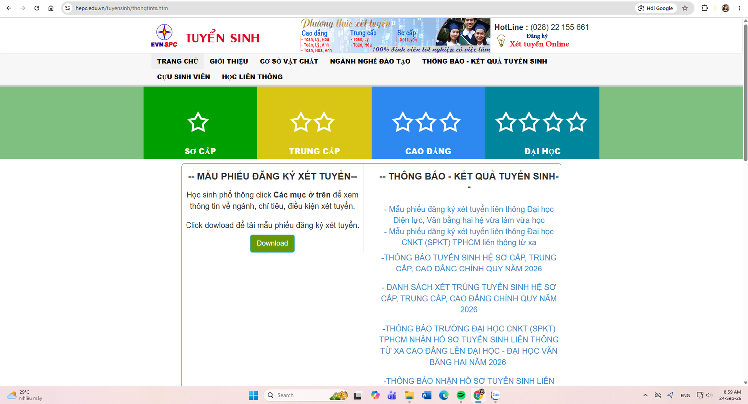Open File Explorer from the taskbar
The width and height of the screenshot is (748, 404).
(x=409, y=395)
